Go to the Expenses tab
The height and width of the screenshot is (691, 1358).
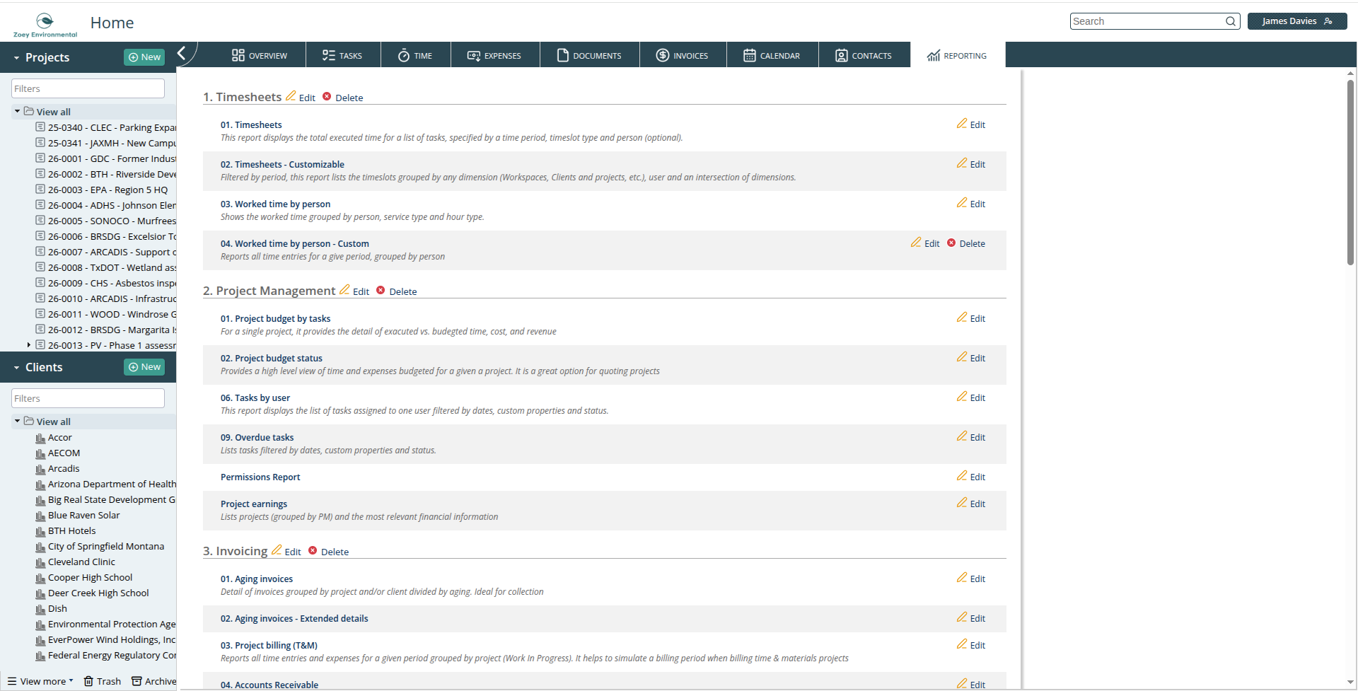pyautogui.click(x=495, y=55)
